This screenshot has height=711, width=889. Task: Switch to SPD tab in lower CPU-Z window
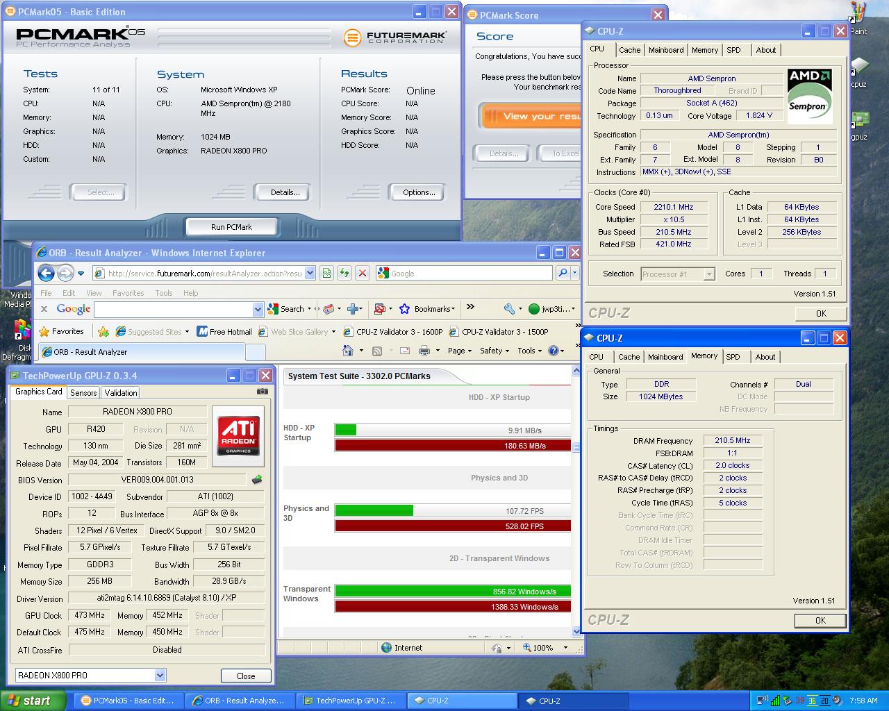[x=733, y=357]
